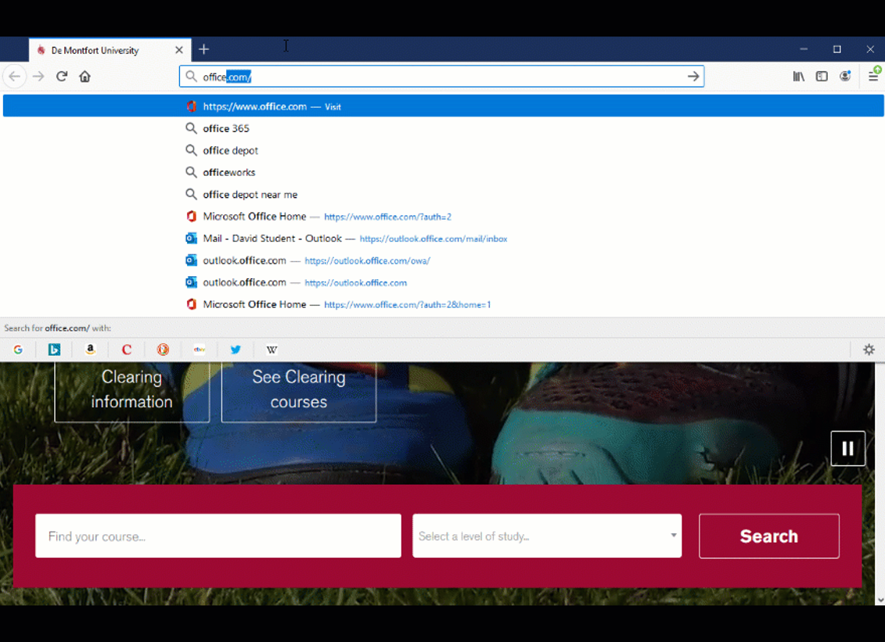Select the De Montfort University tab
Viewport: 885px width, 642px height.
pyautogui.click(x=110, y=50)
